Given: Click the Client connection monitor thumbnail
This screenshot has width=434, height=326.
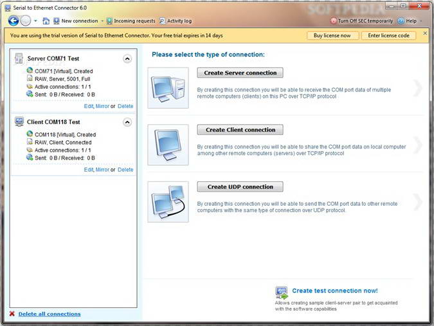Looking at the screenshot, I should click(168, 145).
